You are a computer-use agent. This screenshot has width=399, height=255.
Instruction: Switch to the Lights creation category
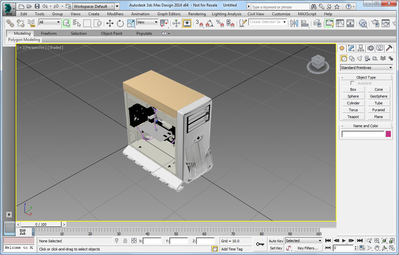359,59
